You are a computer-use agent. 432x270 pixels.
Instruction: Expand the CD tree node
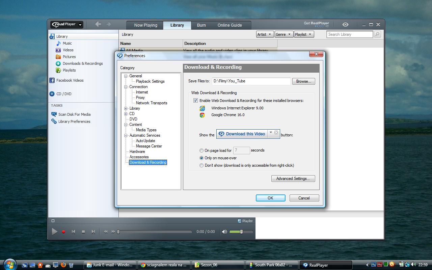pos(126,114)
